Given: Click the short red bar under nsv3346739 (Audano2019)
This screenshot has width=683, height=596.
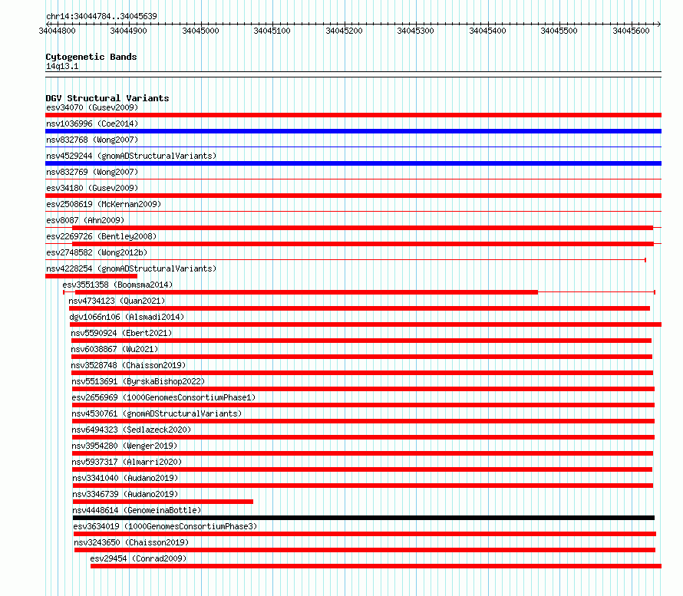Looking at the screenshot, I should point(163,502).
